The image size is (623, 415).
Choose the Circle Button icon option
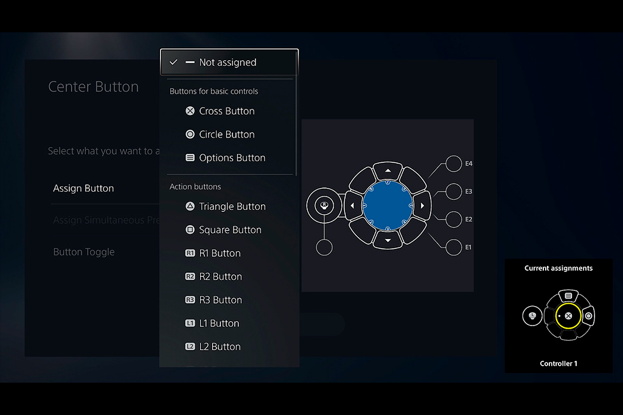pyautogui.click(x=190, y=134)
